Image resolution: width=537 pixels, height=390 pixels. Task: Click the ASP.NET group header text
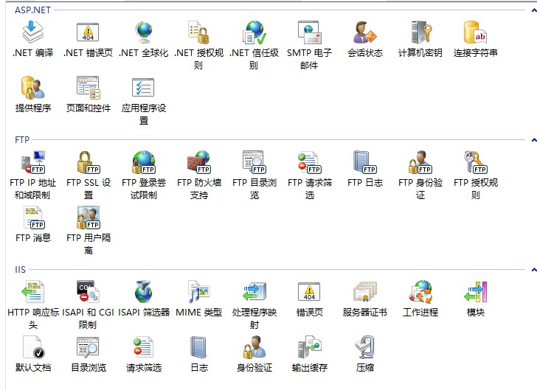(x=32, y=10)
